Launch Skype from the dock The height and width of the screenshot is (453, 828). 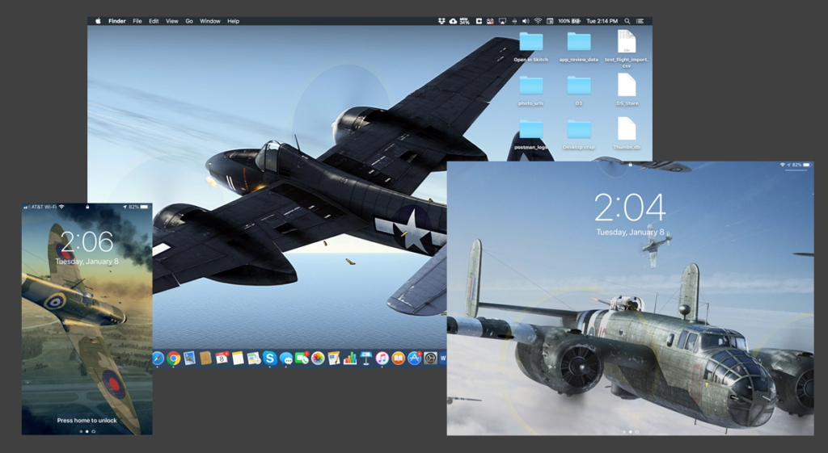(270, 358)
